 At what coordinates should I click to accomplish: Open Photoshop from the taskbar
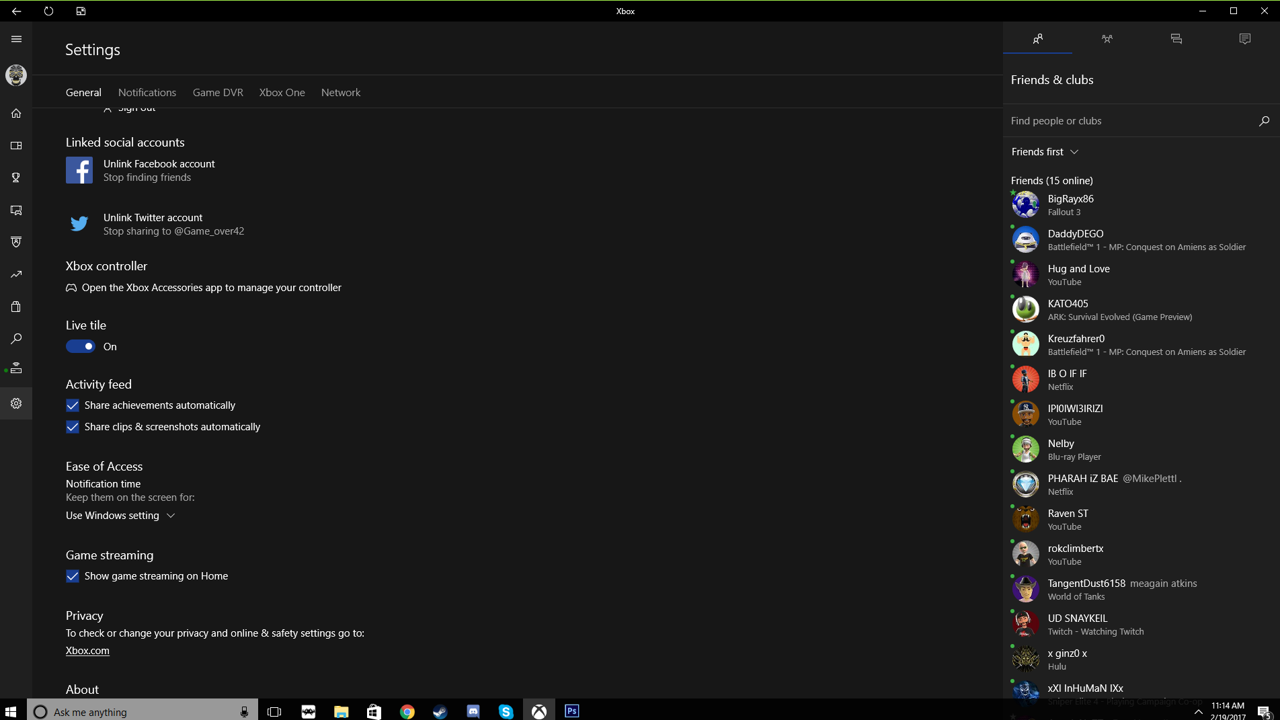(571, 711)
